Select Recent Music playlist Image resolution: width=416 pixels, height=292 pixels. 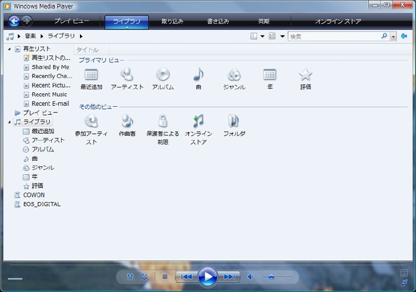[x=49, y=94]
